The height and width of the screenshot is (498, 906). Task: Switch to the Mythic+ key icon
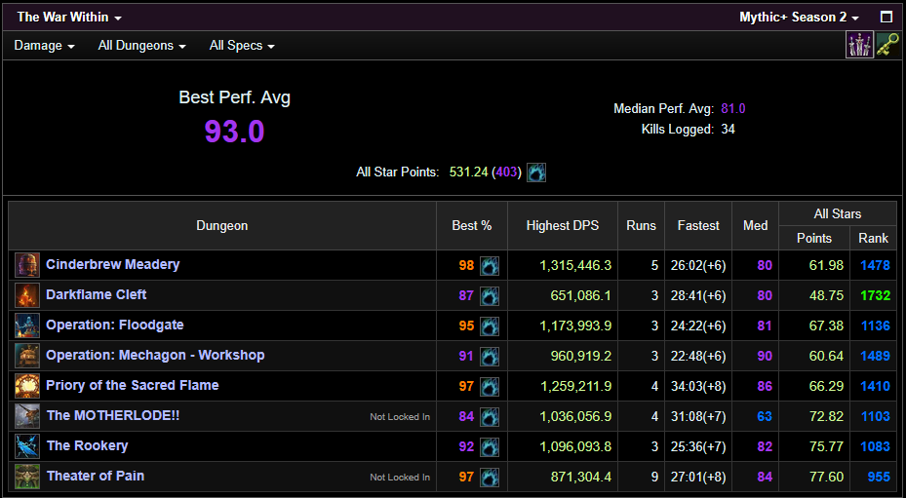click(x=887, y=45)
